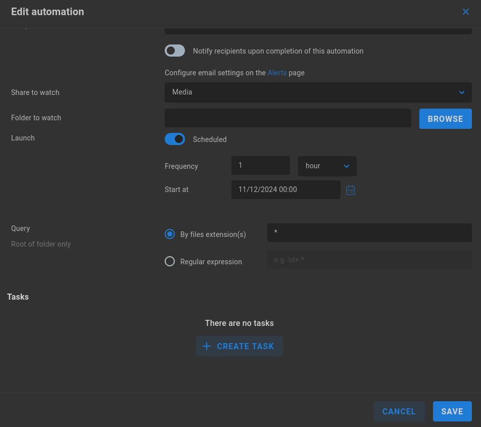Screen dimensions: 481x427
Task: Select By files extension(s) radio option
Action: click(x=170, y=234)
